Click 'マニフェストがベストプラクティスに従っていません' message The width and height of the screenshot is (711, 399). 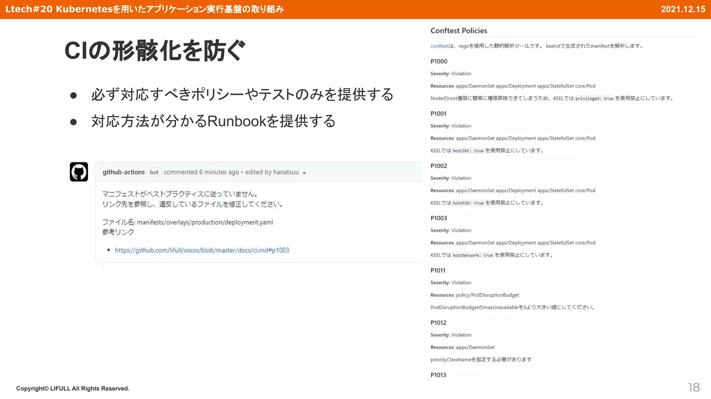coord(180,194)
